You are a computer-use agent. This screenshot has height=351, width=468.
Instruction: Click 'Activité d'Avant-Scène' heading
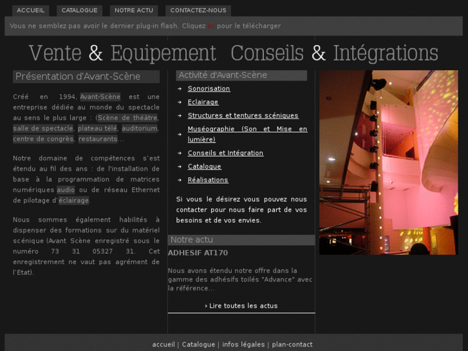241,75
